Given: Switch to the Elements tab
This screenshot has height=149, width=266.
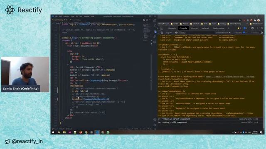Looking at the screenshot, I should [x=172, y=28].
